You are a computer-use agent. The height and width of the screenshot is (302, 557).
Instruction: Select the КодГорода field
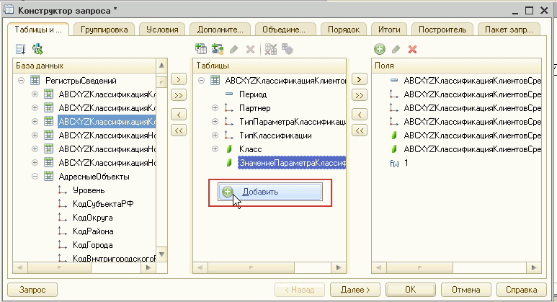pos(93,245)
